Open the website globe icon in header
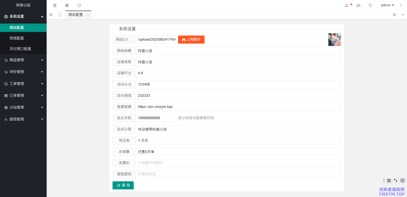Image resolution: width=407 pixels, height=197 pixels. [x=67, y=5]
